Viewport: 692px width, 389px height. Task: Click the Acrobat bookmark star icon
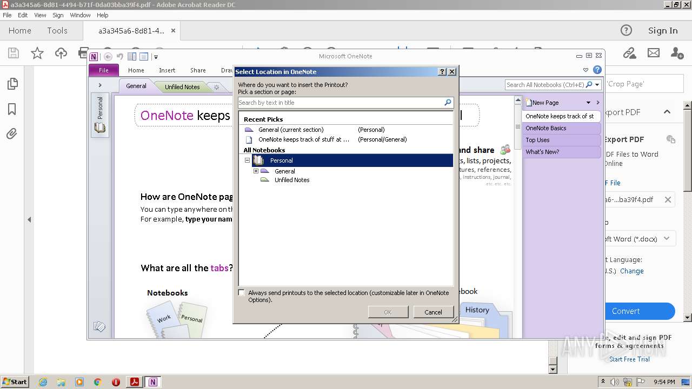37,53
